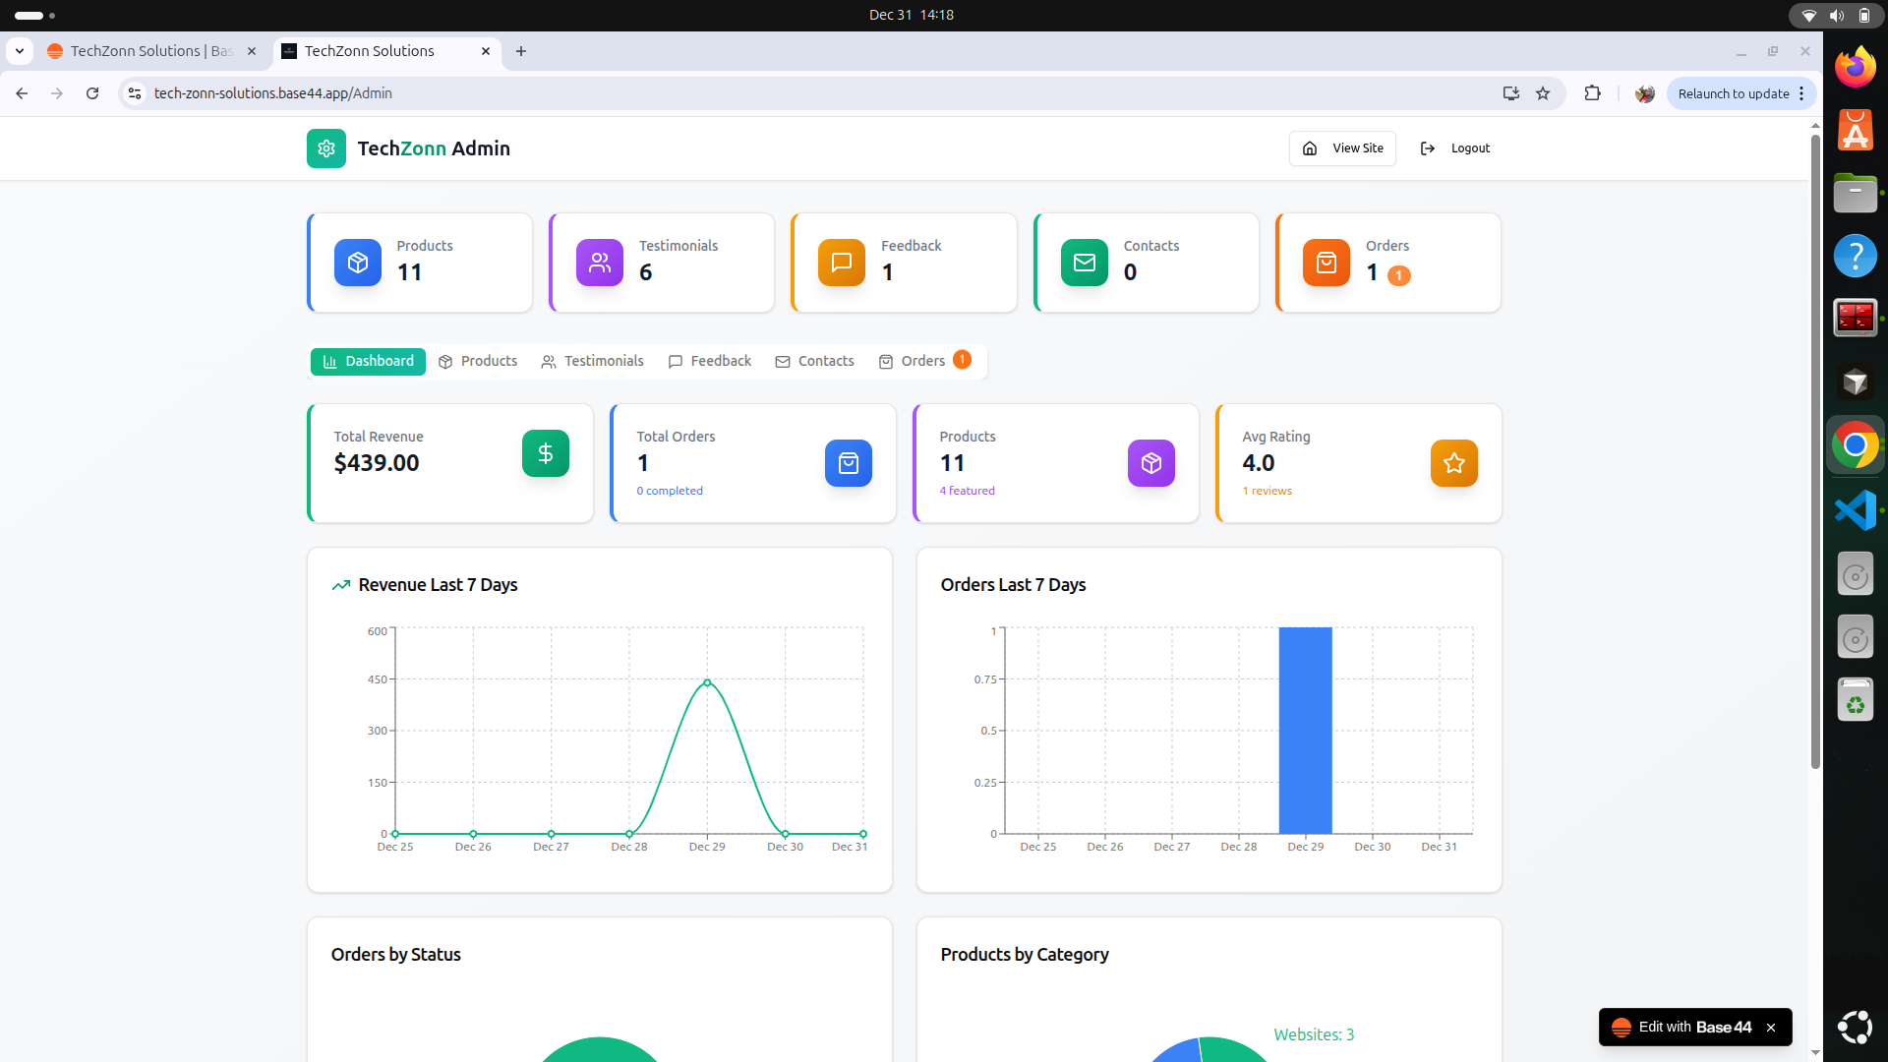The width and height of the screenshot is (1888, 1062).
Task: Switch to the Feedback tab
Action: [709, 361]
